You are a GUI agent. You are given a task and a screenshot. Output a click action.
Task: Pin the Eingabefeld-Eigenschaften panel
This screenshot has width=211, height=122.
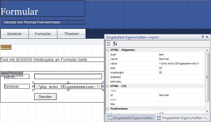(203, 37)
